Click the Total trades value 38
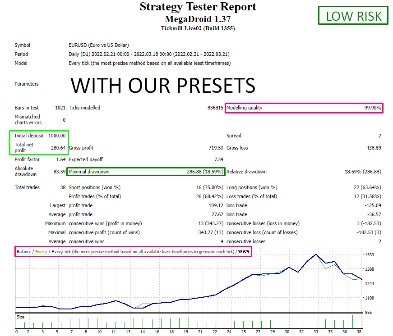 click(x=63, y=187)
